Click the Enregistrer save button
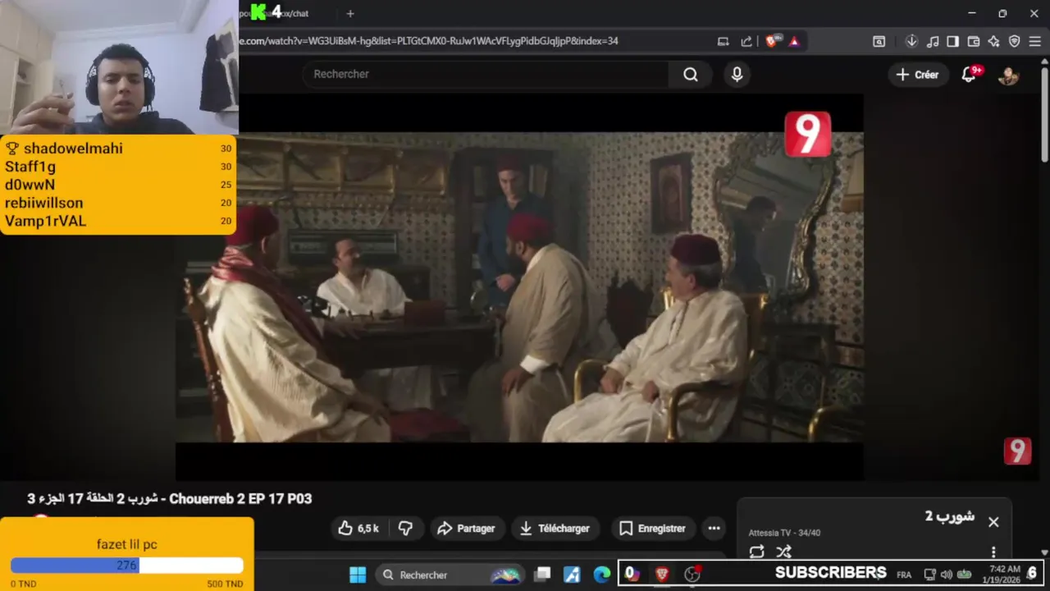Image resolution: width=1050 pixels, height=591 pixels. (652, 529)
